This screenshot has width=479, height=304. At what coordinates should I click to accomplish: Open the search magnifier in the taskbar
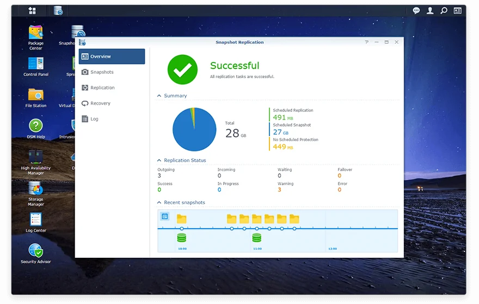pyautogui.click(x=444, y=10)
